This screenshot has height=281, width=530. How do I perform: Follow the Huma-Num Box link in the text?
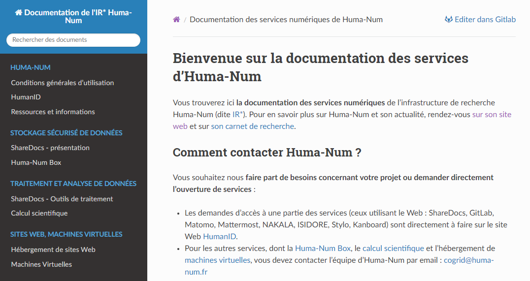(x=323, y=249)
